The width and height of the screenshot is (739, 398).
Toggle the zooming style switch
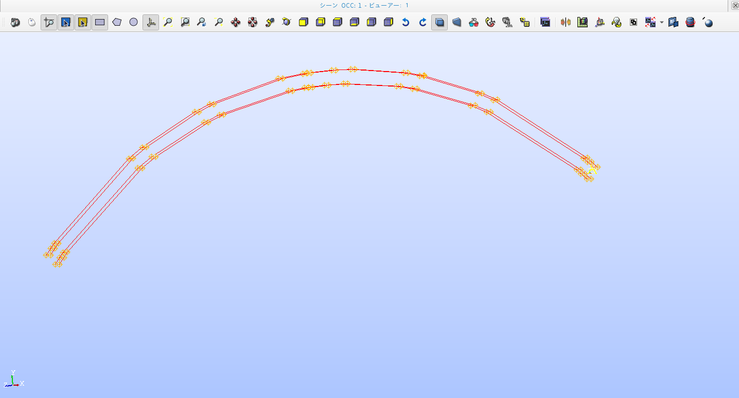[x=49, y=22]
